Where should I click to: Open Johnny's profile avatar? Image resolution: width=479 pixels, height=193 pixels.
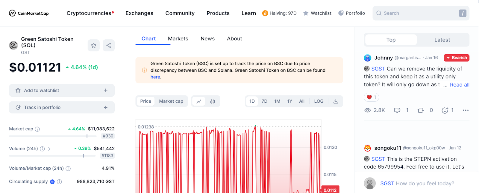(x=368, y=58)
